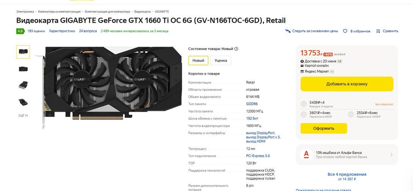Screen dimensions: 413x191
Task: Select the Уценка condition tab
Action: click(x=221, y=60)
